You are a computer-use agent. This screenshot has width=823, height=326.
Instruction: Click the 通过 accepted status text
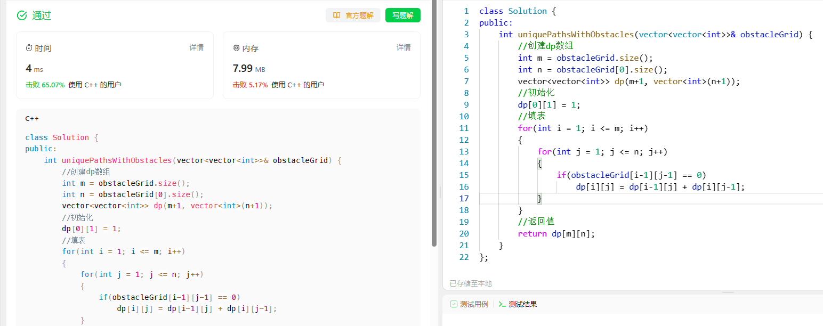(x=42, y=15)
